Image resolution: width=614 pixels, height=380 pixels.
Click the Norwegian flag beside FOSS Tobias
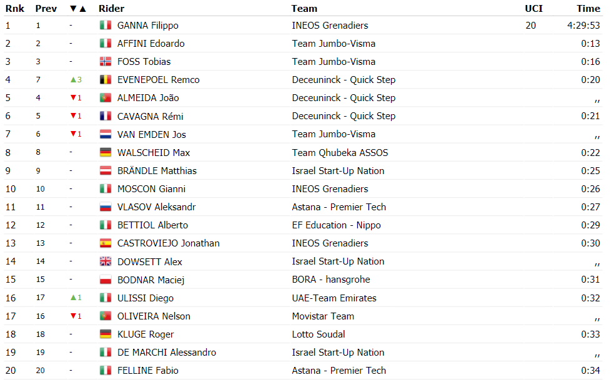coord(106,61)
